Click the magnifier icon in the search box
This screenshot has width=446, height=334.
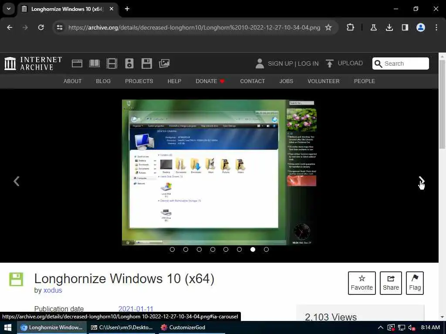click(x=378, y=63)
